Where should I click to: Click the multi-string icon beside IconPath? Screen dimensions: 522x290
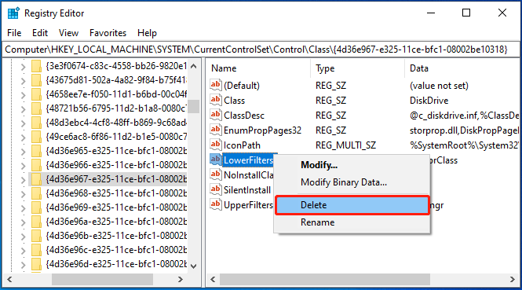pos(216,145)
